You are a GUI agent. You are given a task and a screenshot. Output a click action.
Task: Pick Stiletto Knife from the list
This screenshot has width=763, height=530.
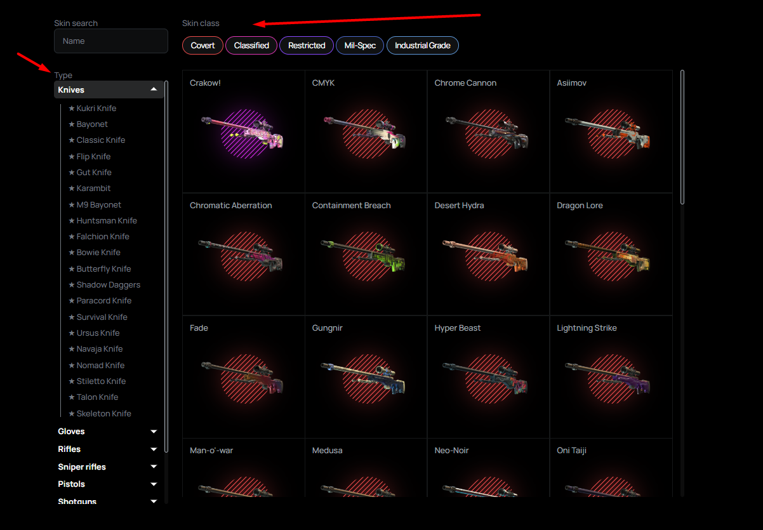pos(96,381)
